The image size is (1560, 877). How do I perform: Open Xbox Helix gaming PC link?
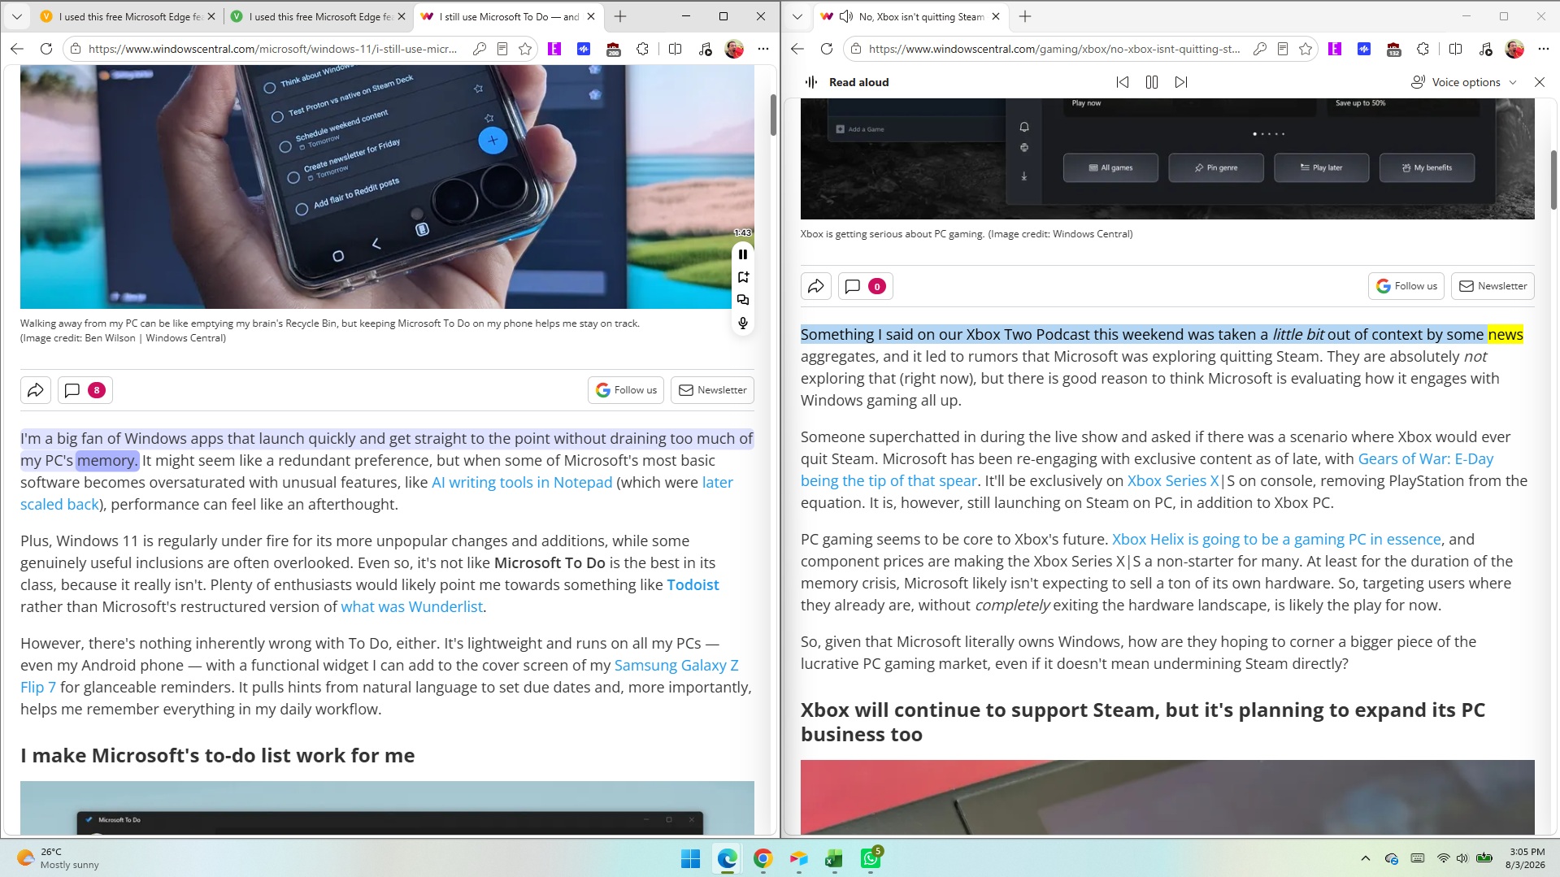pos(1276,539)
